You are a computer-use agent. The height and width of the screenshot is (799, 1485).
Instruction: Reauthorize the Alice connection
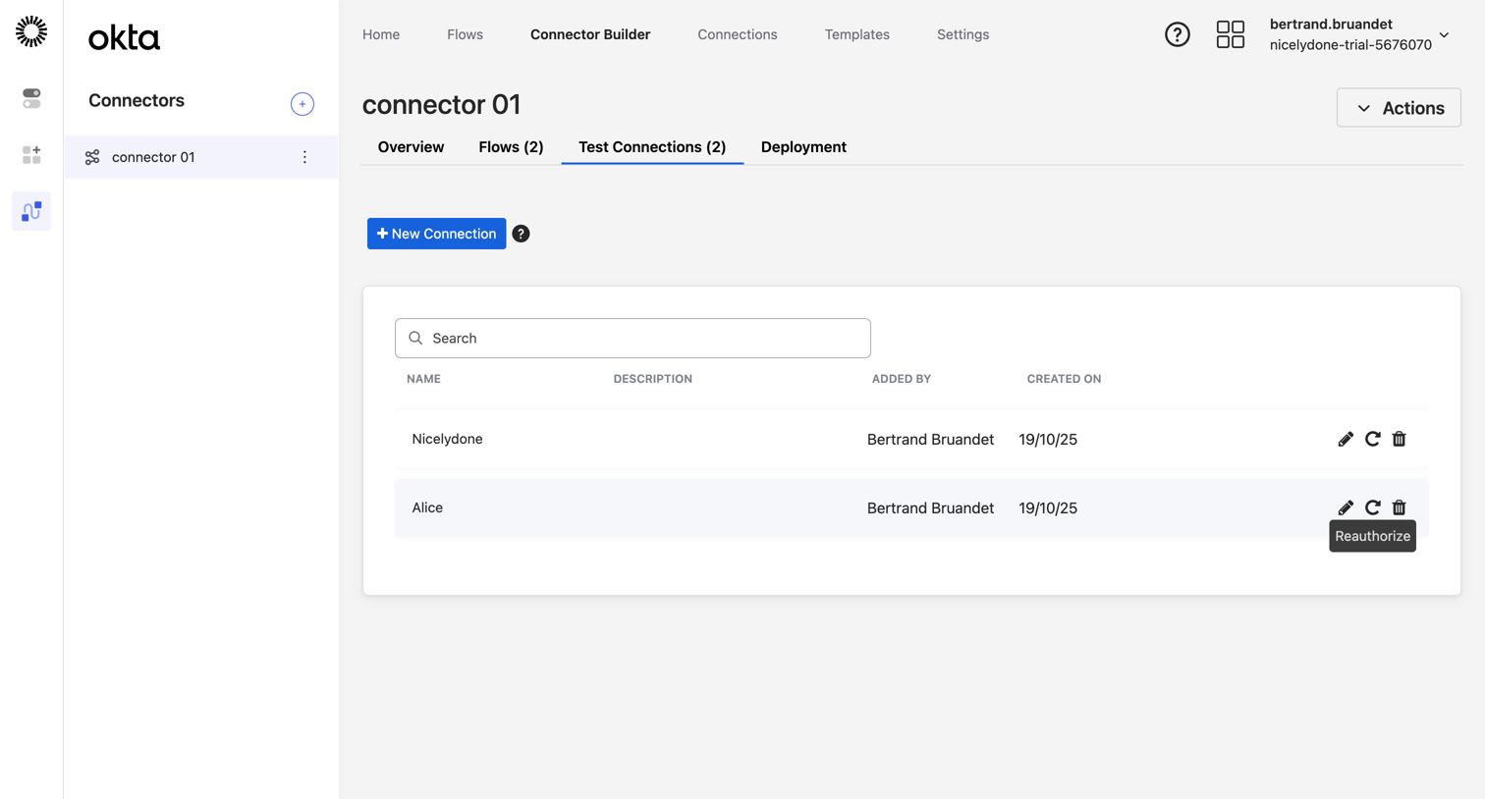pyautogui.click(x=1373, y=507)
